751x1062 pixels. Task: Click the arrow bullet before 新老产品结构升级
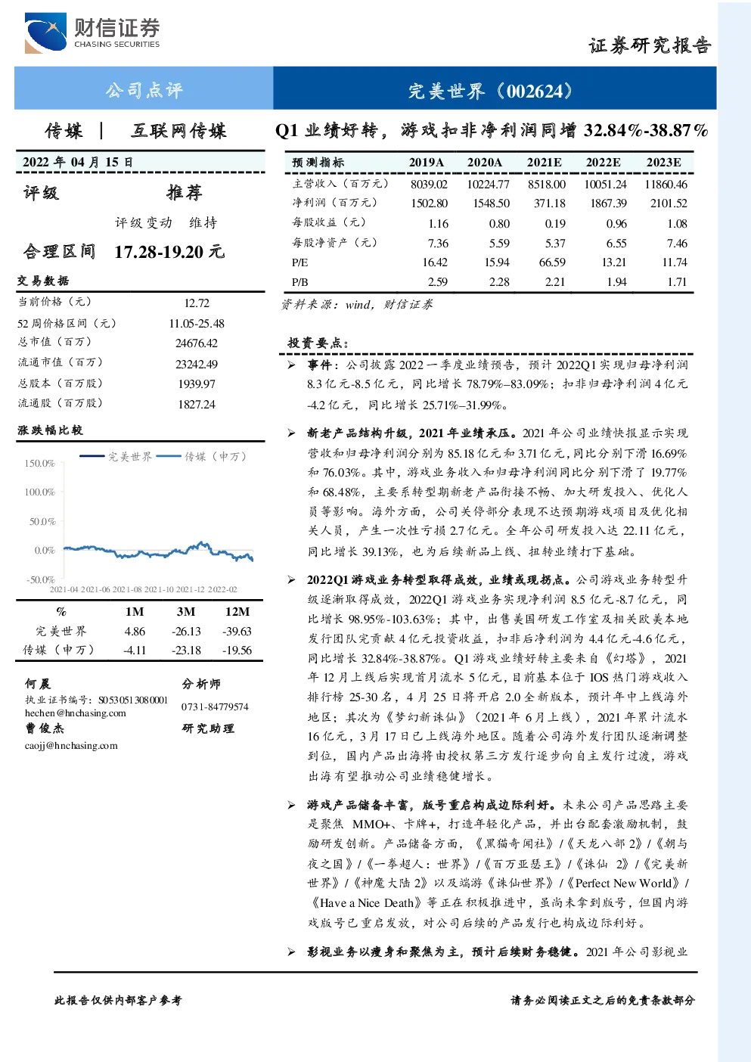tap(291, 433)
